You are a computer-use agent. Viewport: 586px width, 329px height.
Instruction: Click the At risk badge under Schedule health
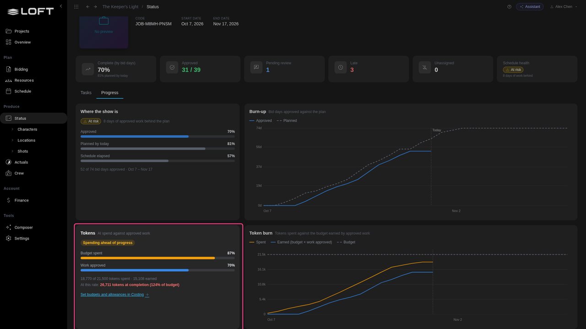[513, 70]
